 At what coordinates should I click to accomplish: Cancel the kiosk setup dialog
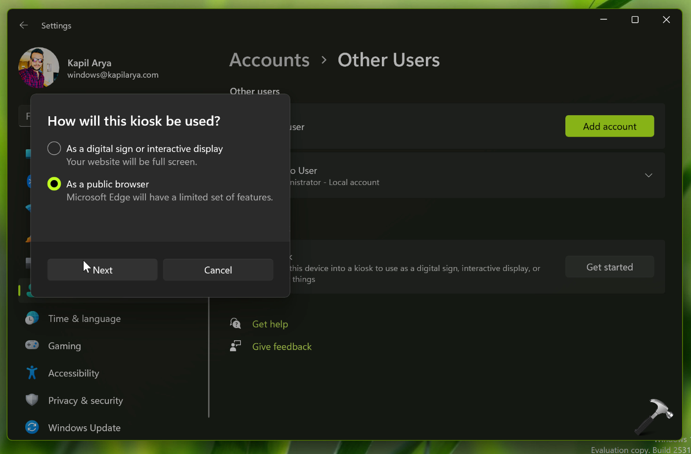coord(218,270)
